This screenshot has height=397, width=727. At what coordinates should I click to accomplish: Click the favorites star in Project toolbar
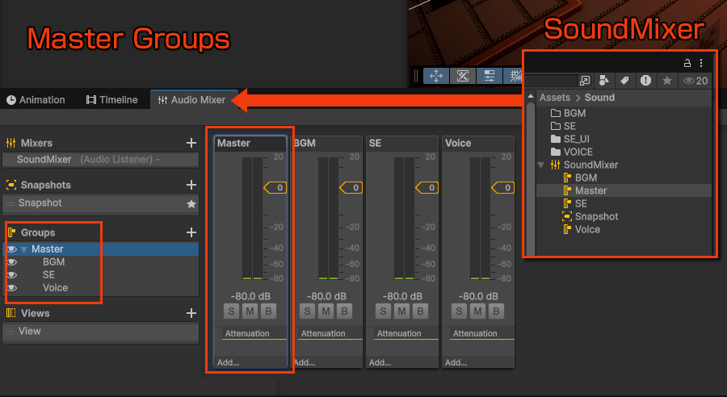[667, 81]
